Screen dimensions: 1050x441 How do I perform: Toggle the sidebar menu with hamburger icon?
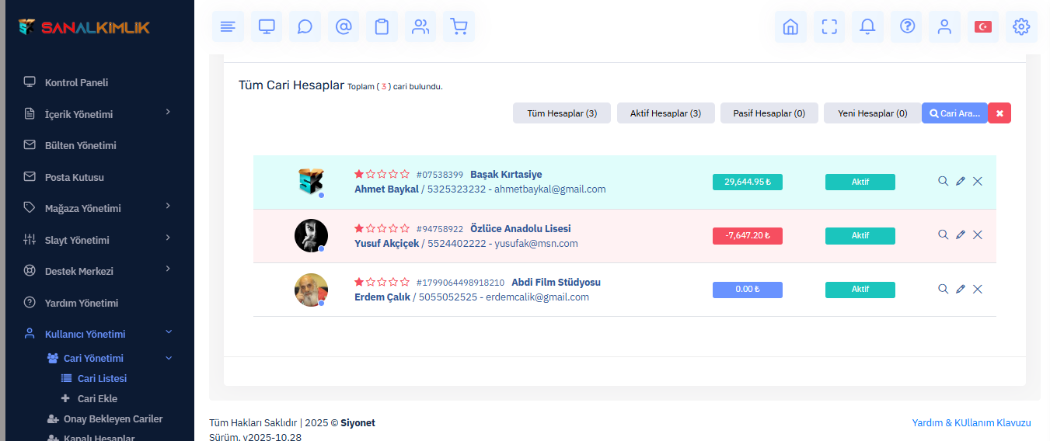228,27
